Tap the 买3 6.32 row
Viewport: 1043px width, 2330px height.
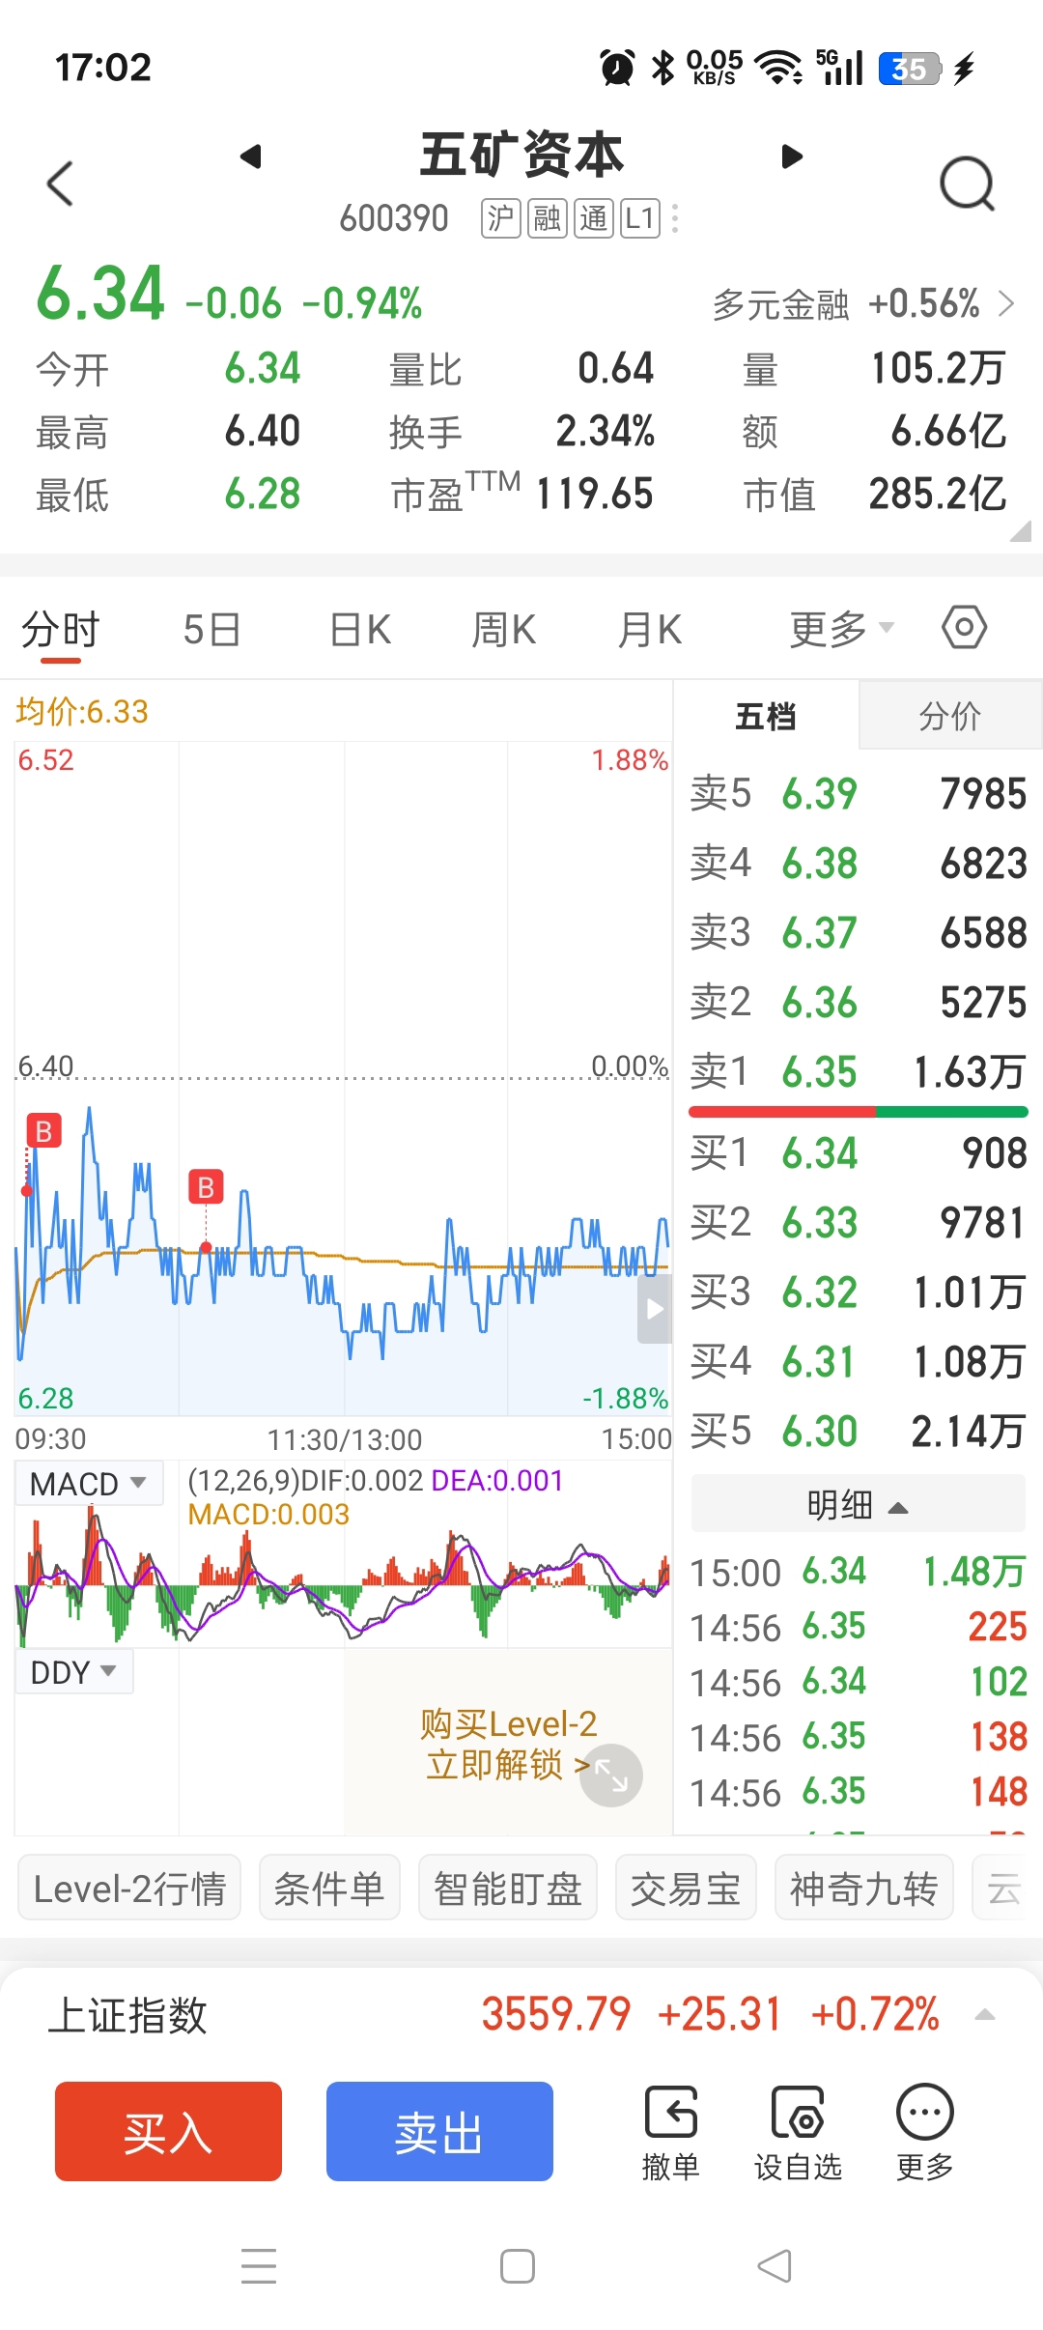(858, 1293)
